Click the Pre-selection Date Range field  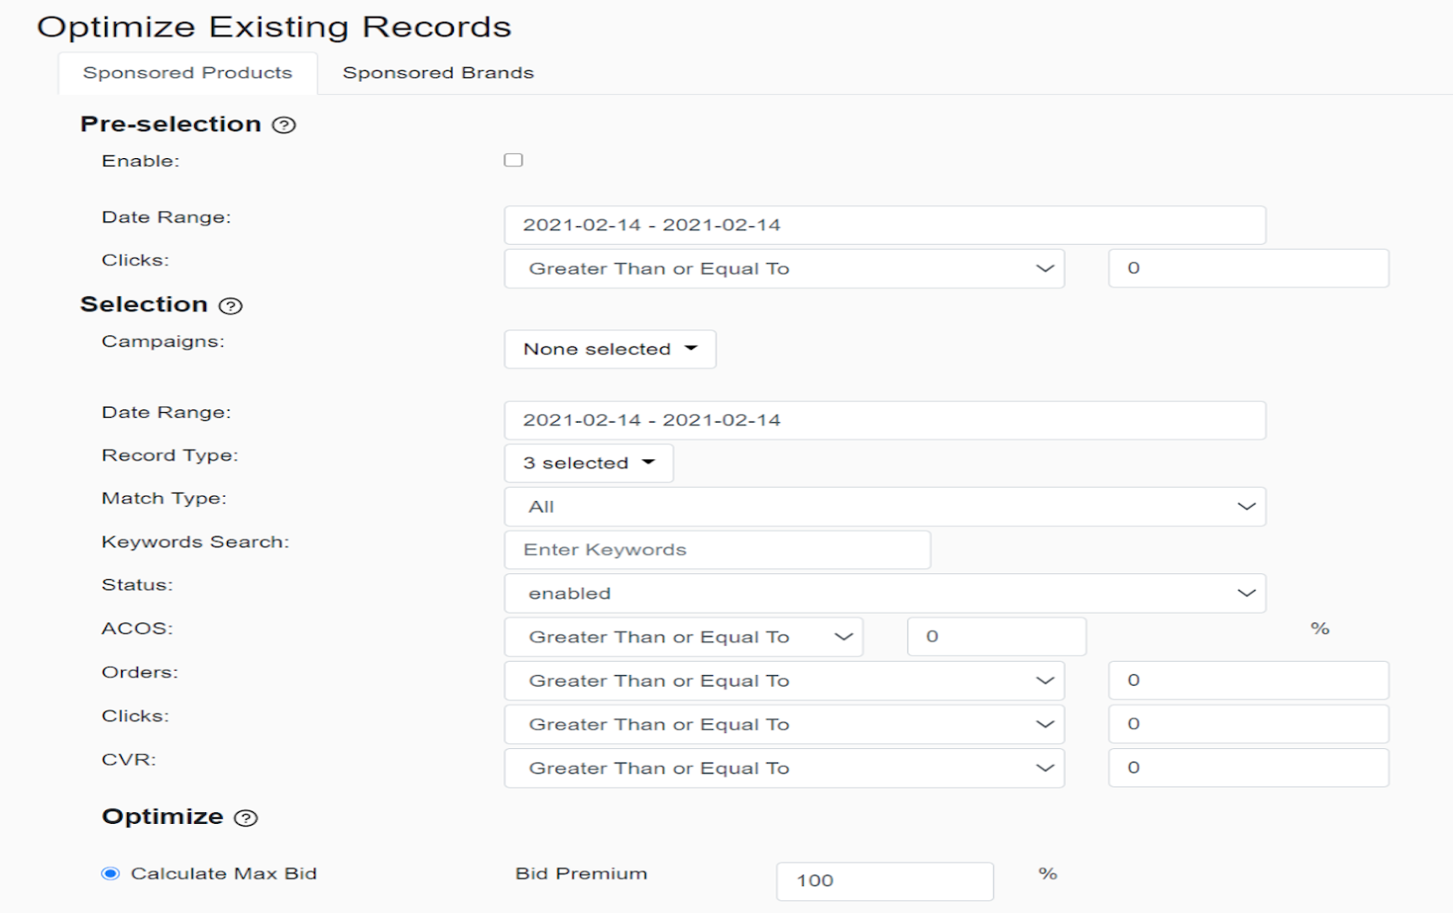tap(885, 225)
